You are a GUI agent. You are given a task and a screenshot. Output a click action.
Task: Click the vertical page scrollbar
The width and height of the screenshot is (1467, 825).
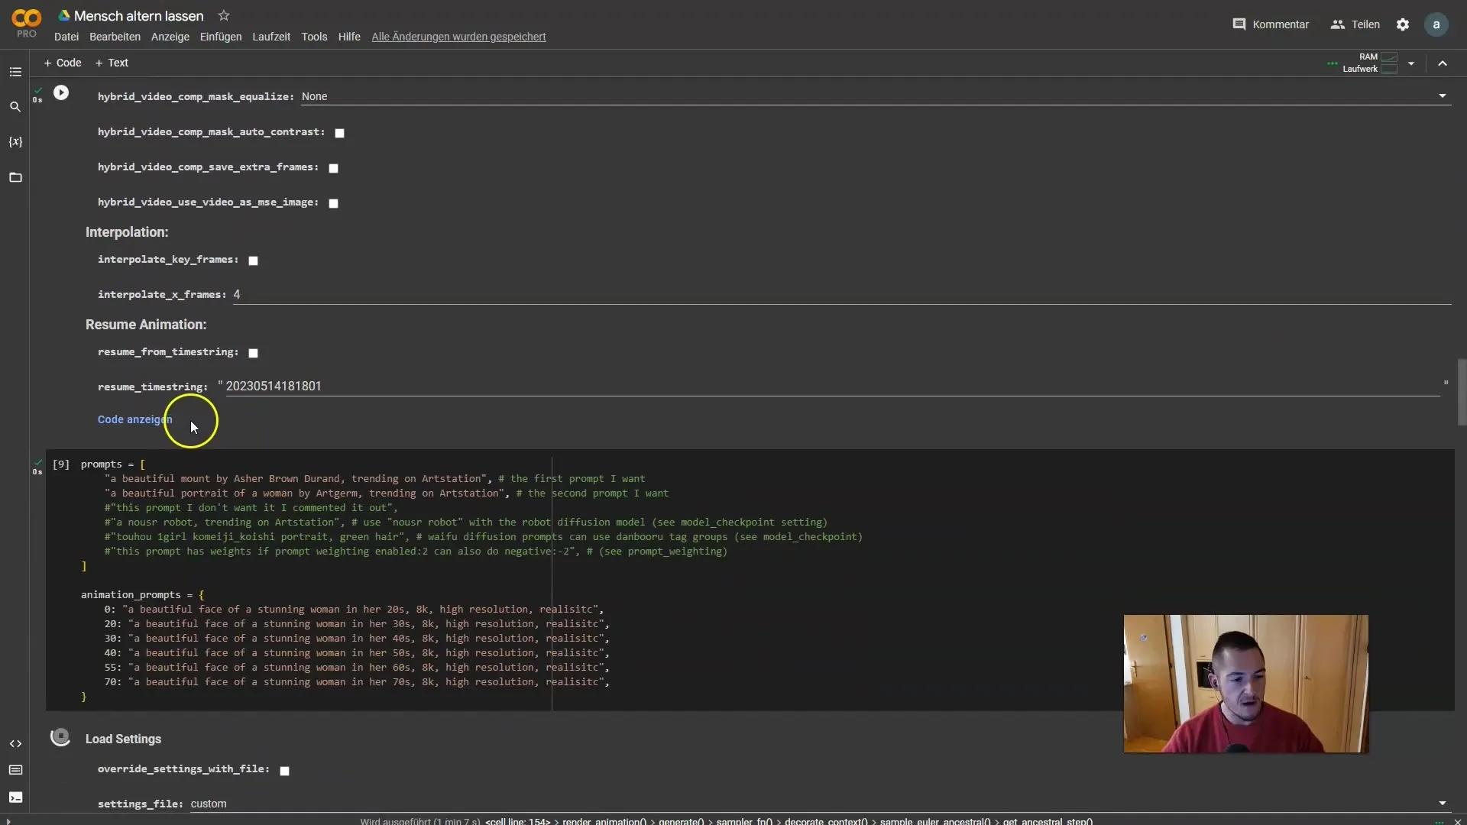coord(1462,392)
